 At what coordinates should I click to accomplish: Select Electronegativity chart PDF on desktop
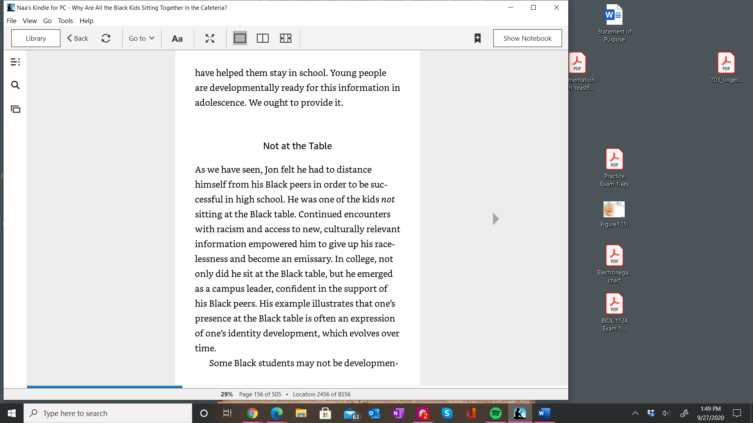click(x=614, y=264)
